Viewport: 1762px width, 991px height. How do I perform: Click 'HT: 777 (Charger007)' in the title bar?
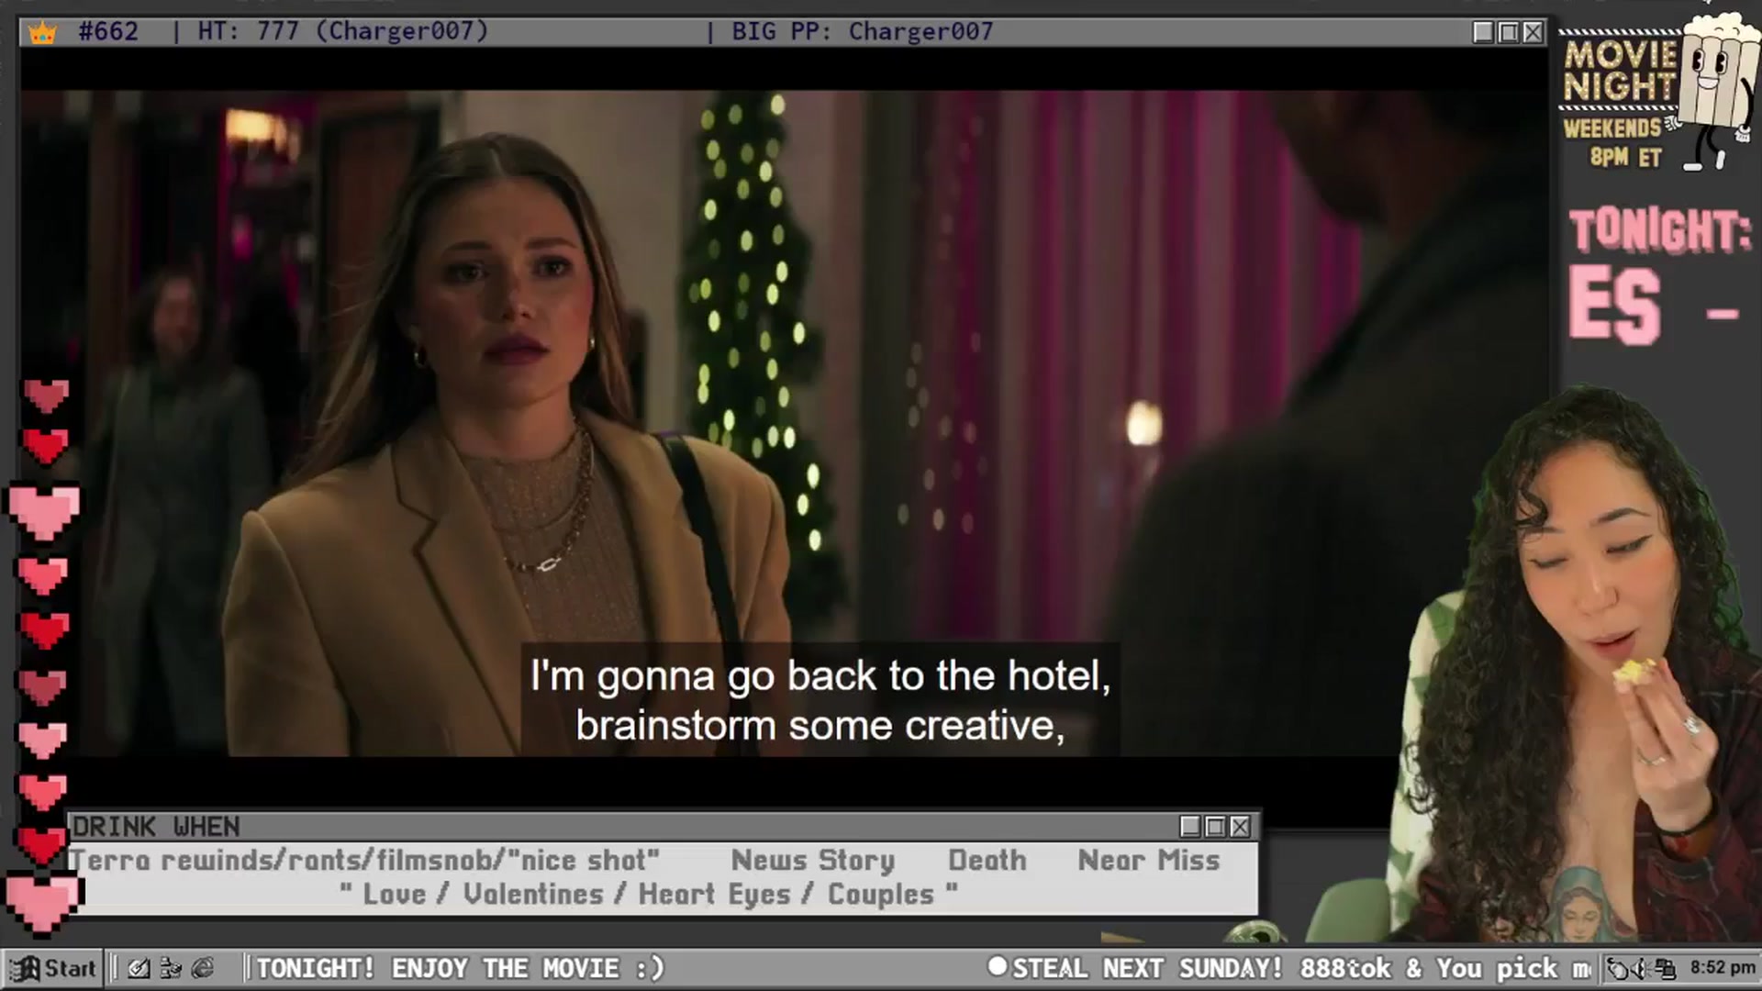[x=343, y=32]
